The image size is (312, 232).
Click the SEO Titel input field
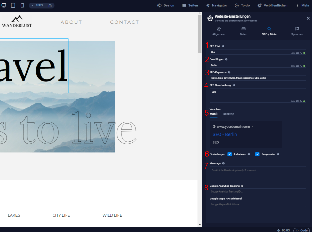pyautogui.click(x=258, y=52)
